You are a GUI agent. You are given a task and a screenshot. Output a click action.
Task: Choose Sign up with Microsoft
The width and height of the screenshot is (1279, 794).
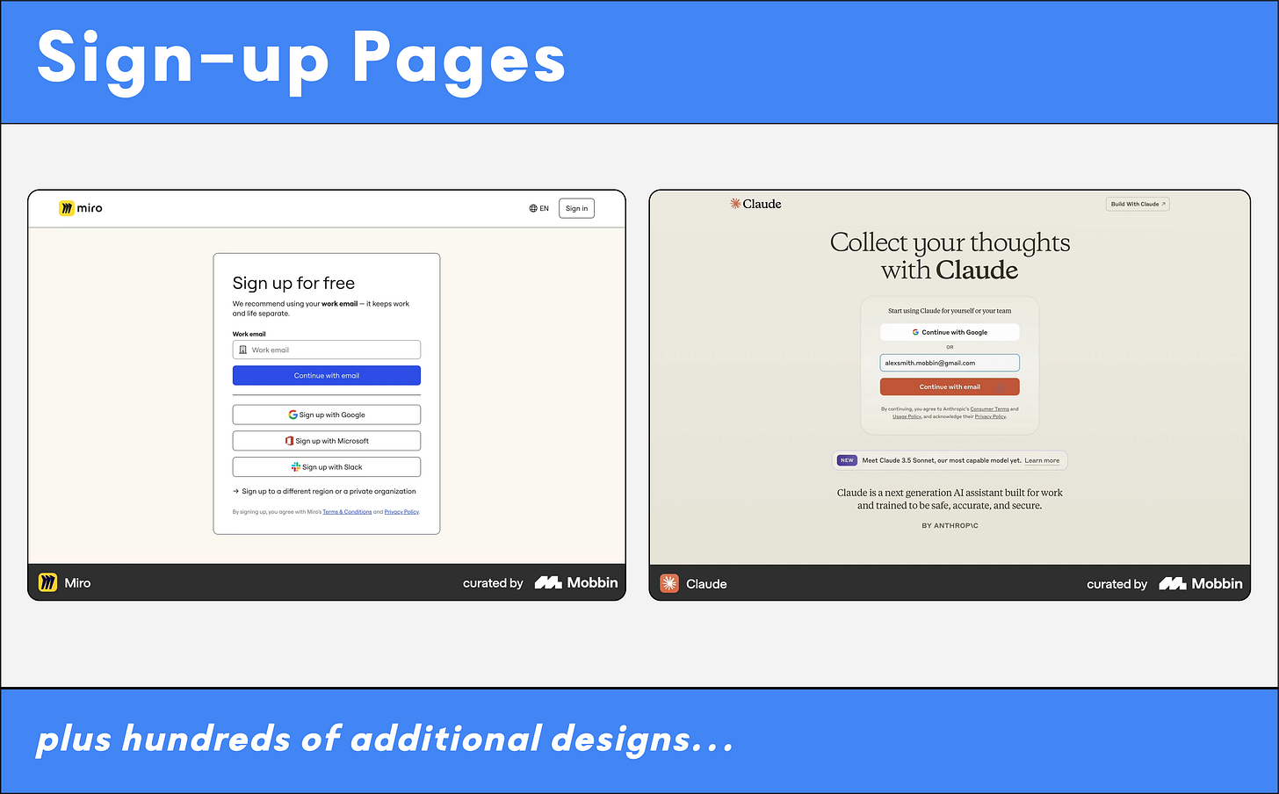[x=327, y=441]
